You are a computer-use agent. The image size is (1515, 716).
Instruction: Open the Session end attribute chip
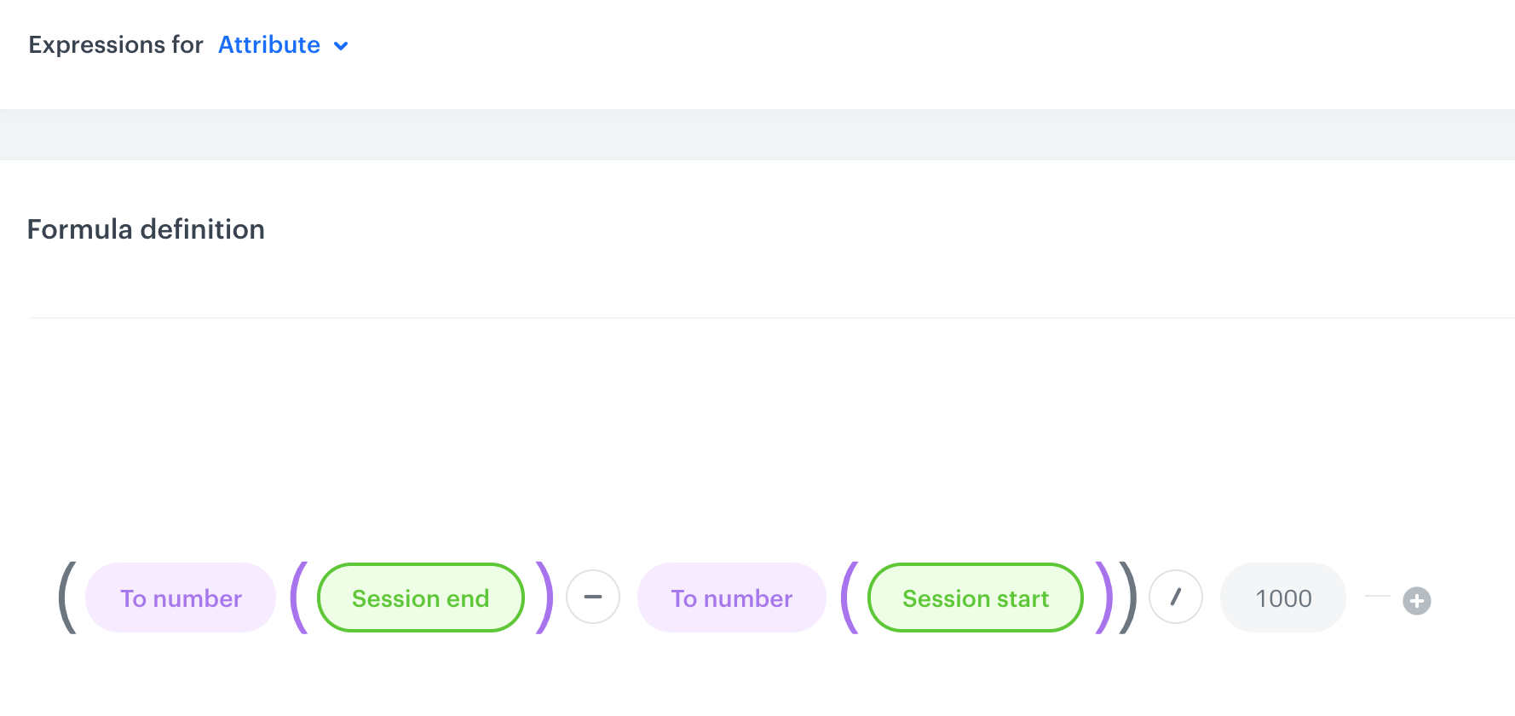[420, 598]
